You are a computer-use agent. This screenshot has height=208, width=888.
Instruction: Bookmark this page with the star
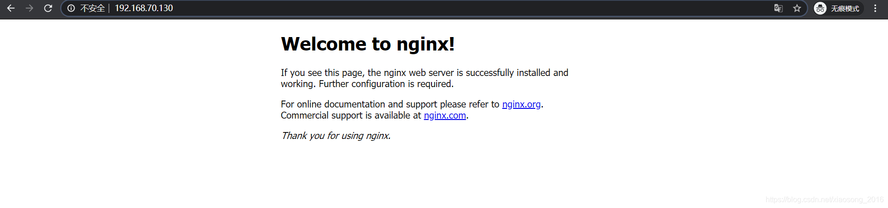click(797, 8)
